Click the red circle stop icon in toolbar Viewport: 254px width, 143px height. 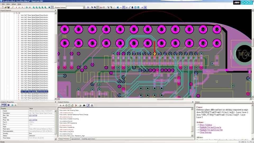(101, 7)
